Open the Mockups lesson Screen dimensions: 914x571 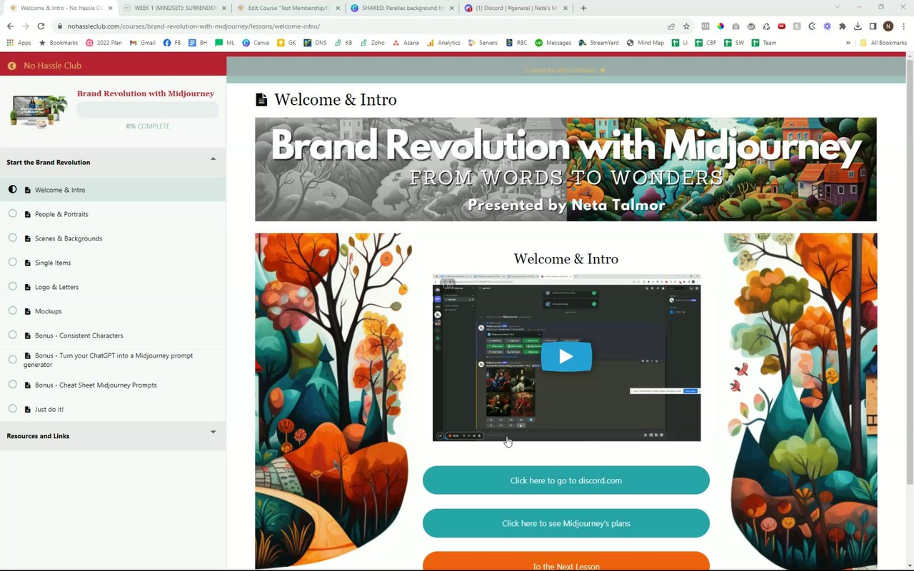(x=49, y=311)
